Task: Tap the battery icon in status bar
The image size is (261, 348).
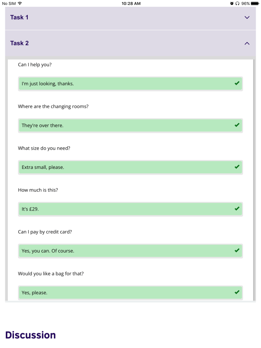Action: click(x=255, y=3)
